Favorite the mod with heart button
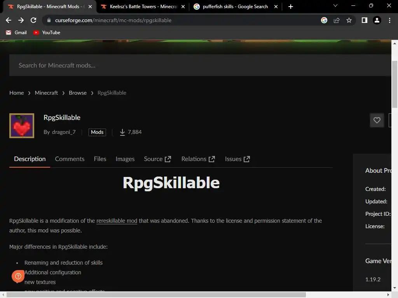The image size is (398, 298). click(x=377, y=120)
